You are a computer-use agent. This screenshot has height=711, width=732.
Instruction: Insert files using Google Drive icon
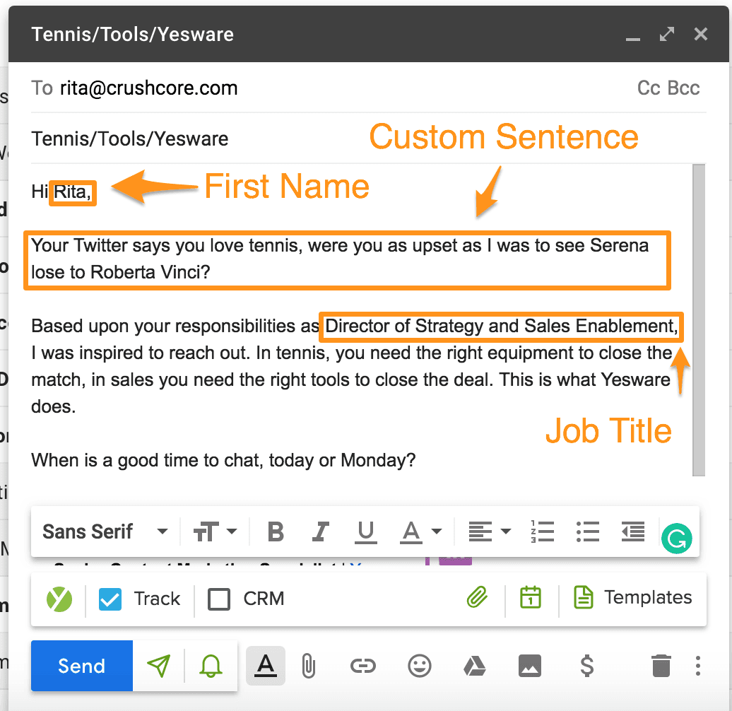point(474,666)
